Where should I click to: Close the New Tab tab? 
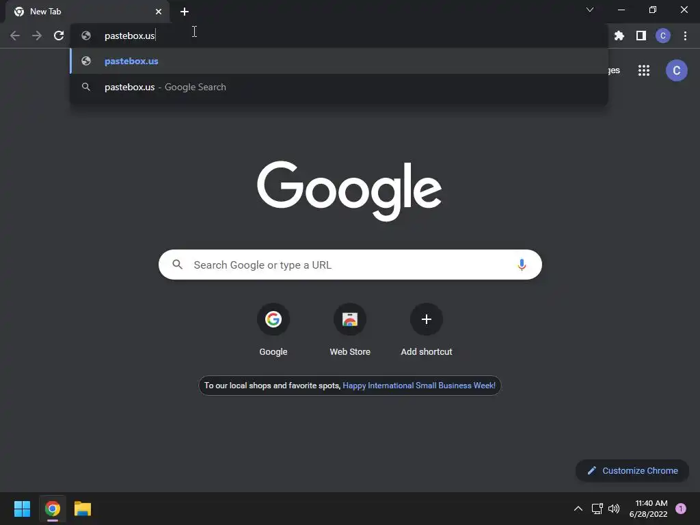tap(159, 12)
